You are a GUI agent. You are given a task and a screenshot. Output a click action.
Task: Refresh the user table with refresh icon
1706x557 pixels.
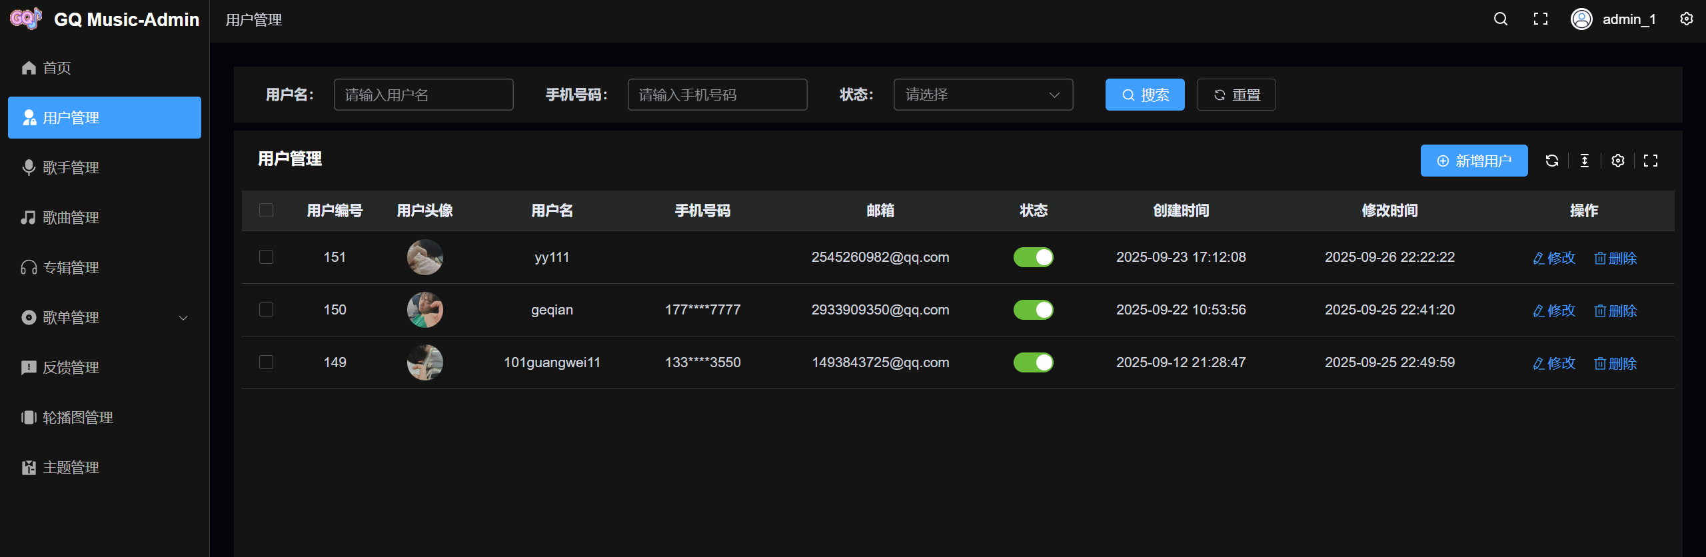(x=1551, y=161)
